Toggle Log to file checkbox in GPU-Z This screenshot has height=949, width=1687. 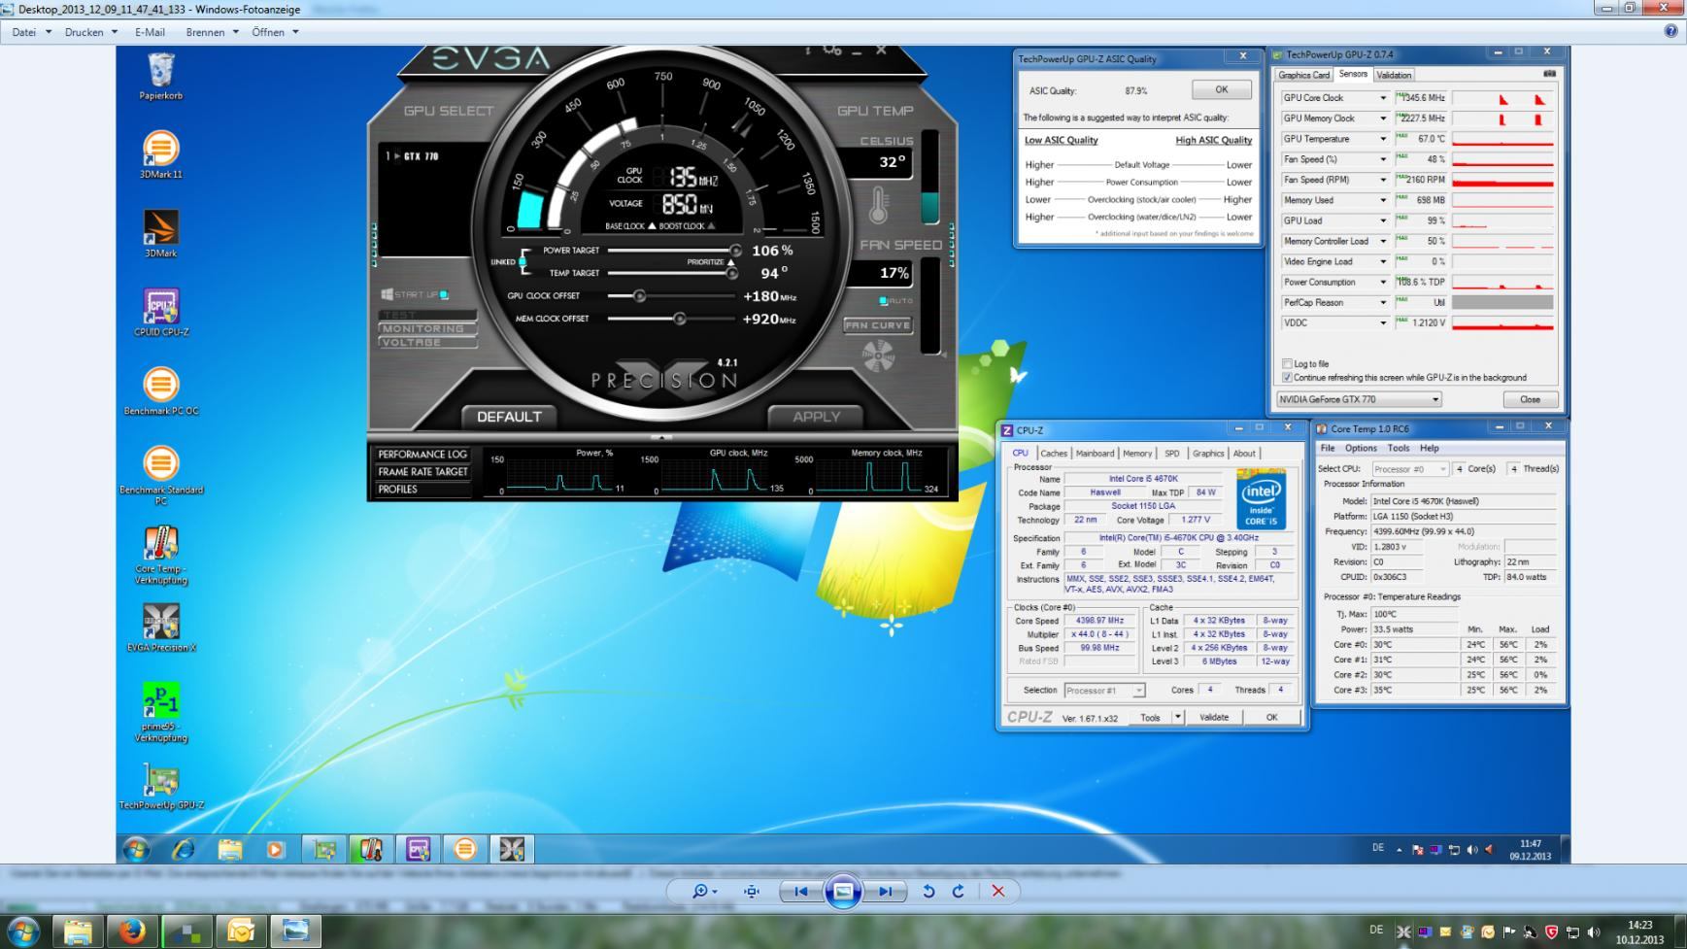tap(1288, 364)
